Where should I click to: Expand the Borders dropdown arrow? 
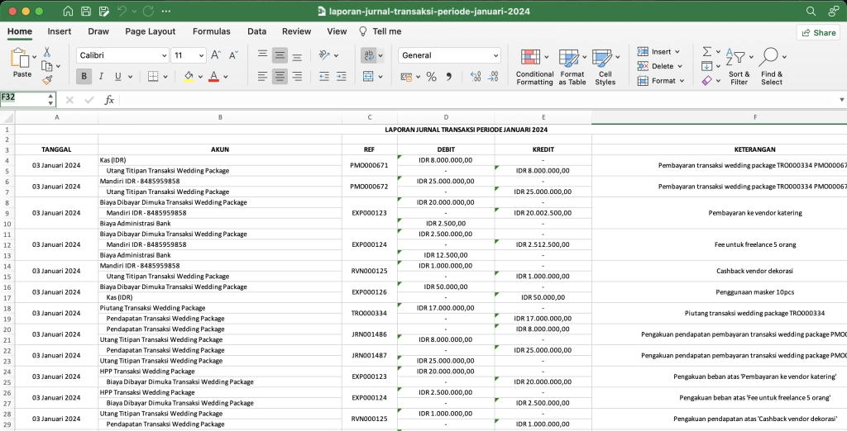[165, 77]
